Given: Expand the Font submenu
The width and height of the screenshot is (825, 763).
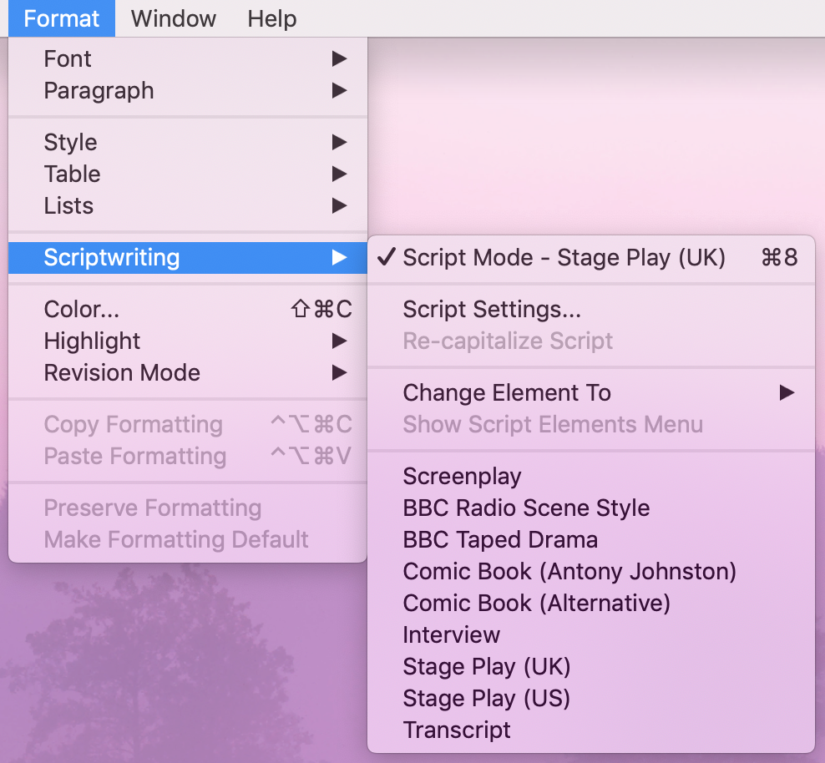Looking at the screenshot, I should coord(188,58).
